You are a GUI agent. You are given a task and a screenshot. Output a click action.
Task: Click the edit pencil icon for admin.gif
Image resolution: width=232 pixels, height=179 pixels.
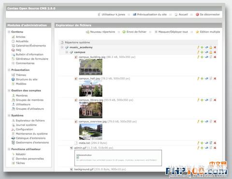(x=198, y=148)
